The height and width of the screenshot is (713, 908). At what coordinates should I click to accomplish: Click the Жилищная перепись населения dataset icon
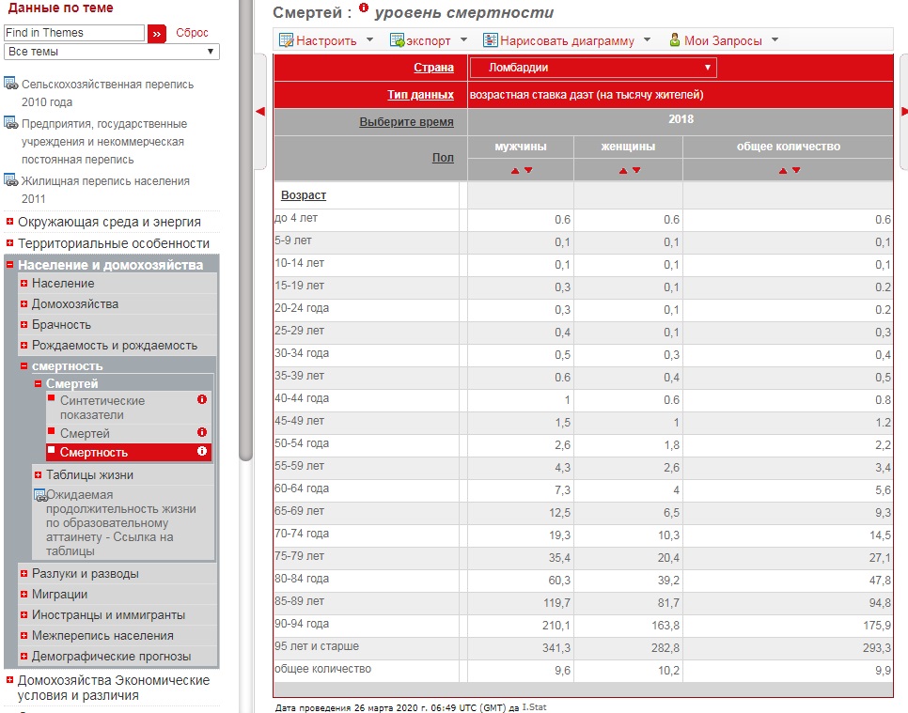[x=11, y=180]
